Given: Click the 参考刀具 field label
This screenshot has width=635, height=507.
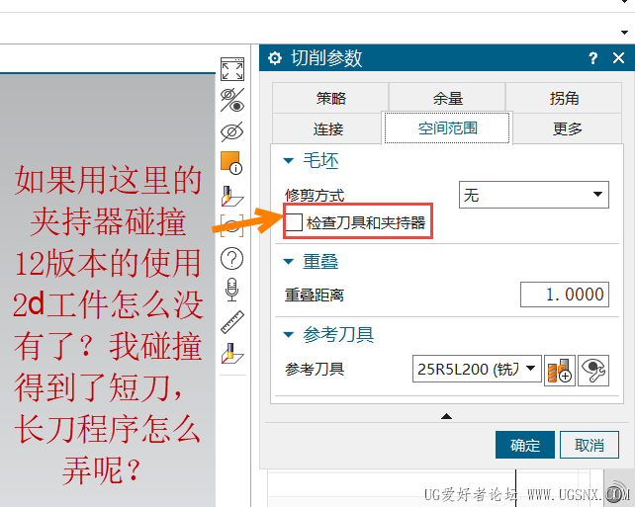Looking at the screenshot, I should tap(315, 369).
